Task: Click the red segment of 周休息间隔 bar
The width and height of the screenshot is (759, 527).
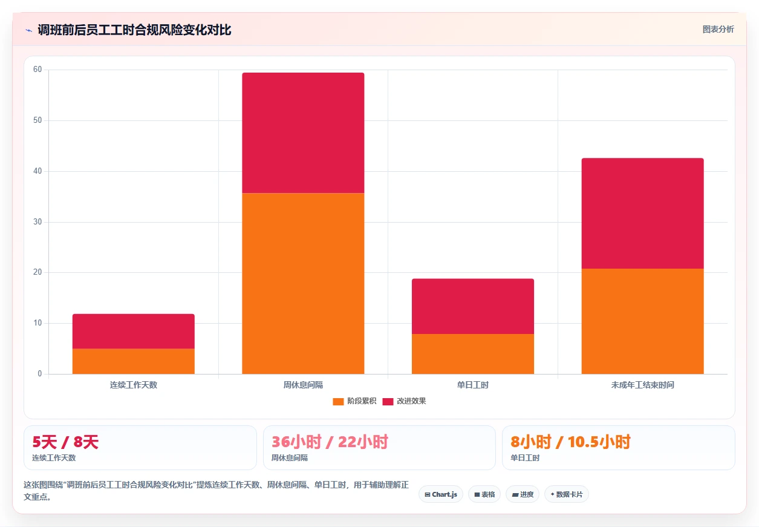Action: 303,133
